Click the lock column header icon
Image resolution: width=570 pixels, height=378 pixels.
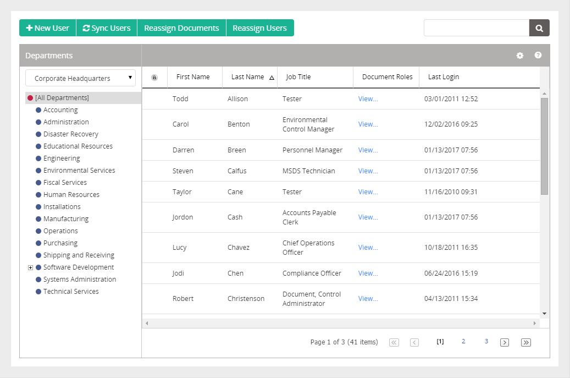click(x=154, y=77)
